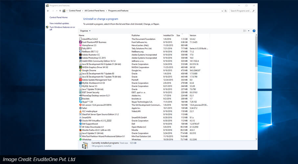Click the Adobe Illustrator CC icon
298x164 pixels.
pyautogui.click(x=80, y=55)
